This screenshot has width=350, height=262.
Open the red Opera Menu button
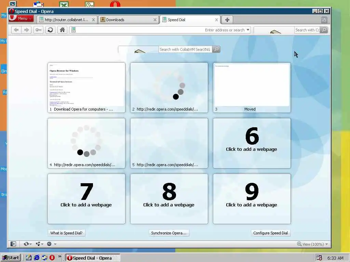click(x=21, y=18)
